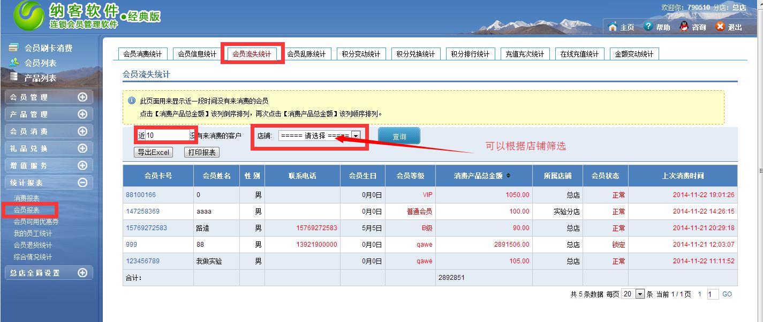Open the 金额变动统计 tab
The width and height of the screenshot is (763, 322).
[x=633, y=53]
